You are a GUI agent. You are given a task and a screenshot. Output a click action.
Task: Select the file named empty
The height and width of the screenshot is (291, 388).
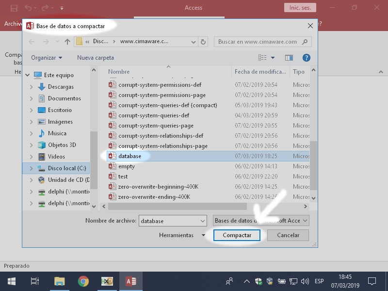click(126, 166)
